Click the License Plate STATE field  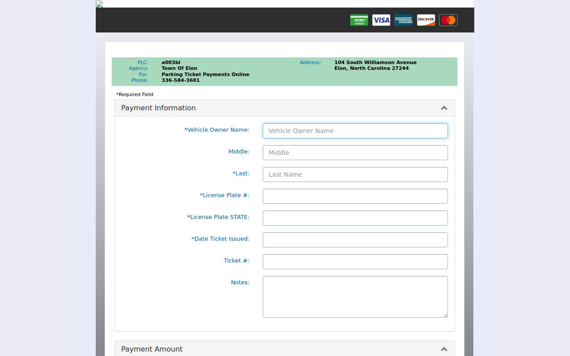point(355,218)
